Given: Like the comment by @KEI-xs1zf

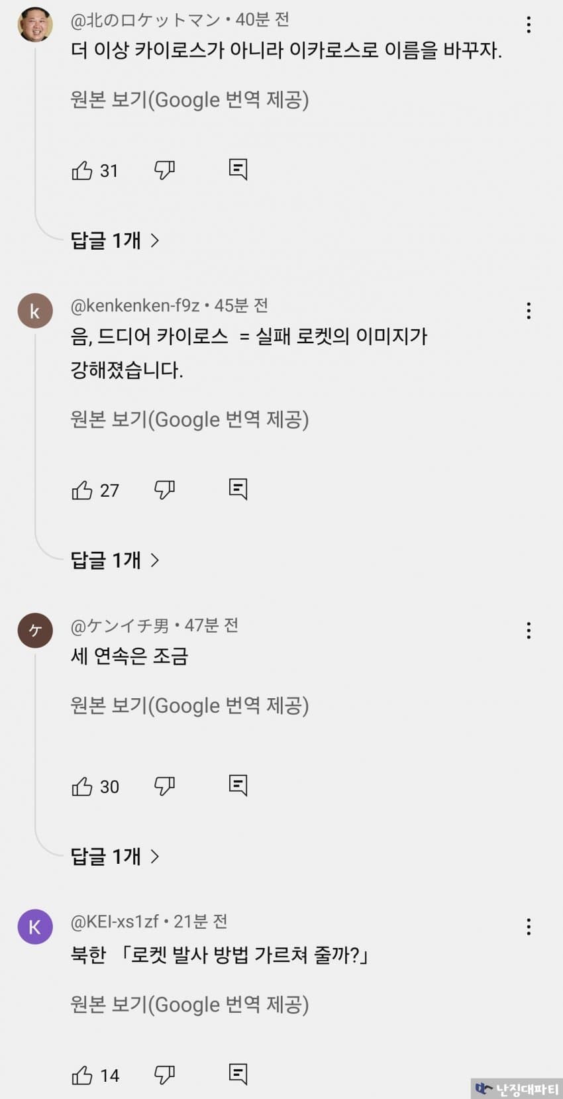Looking at the screenshot, I should [x=82, y=1075].
